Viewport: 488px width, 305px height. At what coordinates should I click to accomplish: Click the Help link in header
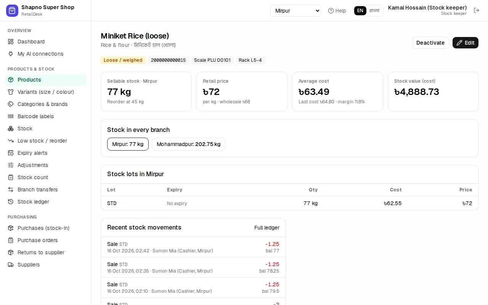click(337, 11)
